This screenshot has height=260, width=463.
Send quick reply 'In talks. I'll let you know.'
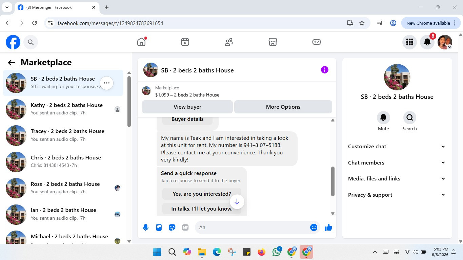202,209
